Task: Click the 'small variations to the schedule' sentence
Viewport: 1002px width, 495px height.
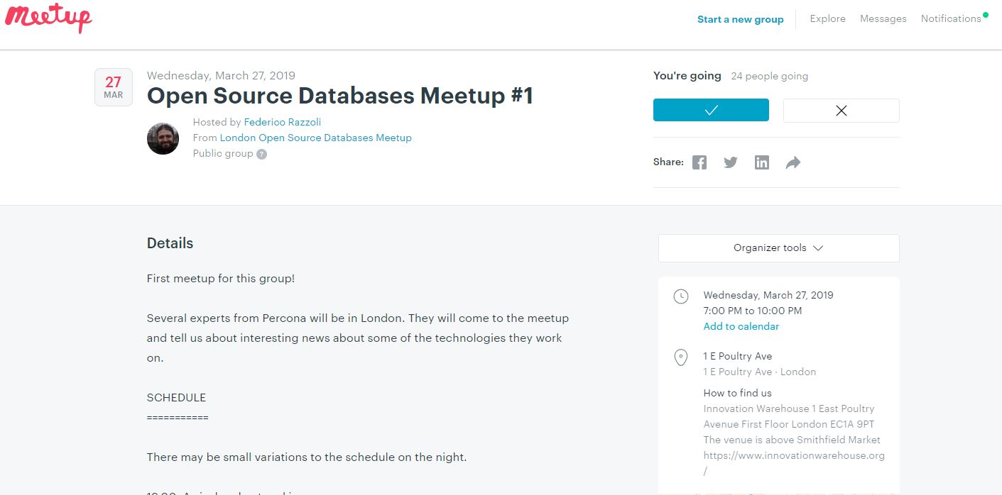Action: (x=307, y=457)
